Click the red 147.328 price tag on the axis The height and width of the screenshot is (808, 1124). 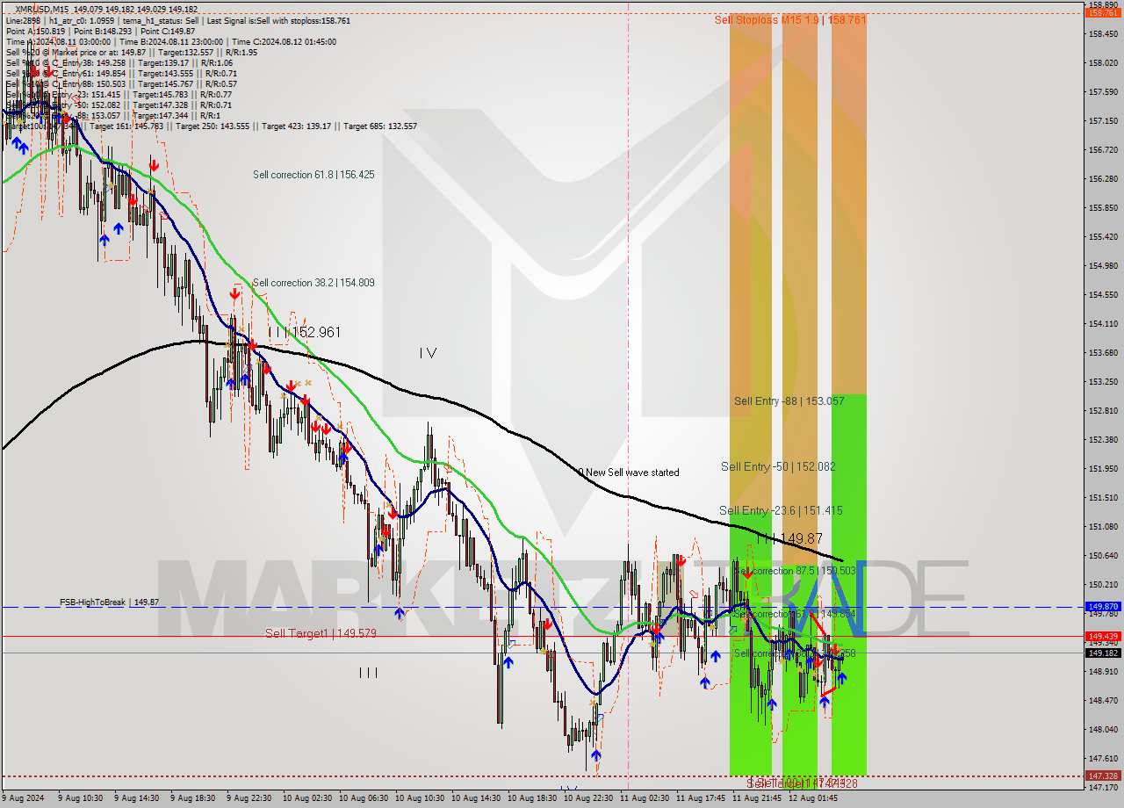pyautogui.click(x=1104, y=776)
